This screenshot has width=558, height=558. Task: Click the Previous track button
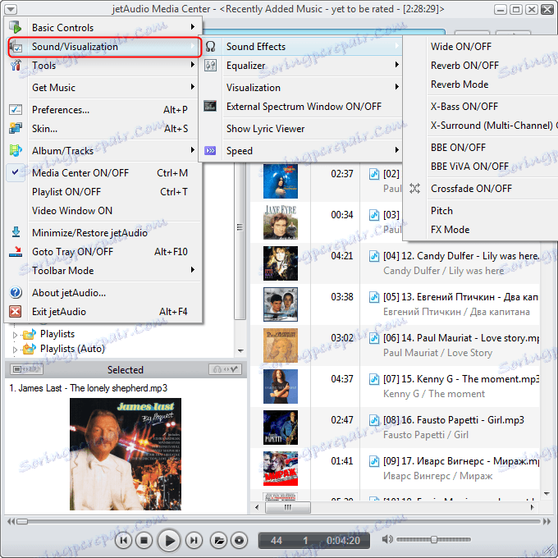coord(123,541)
